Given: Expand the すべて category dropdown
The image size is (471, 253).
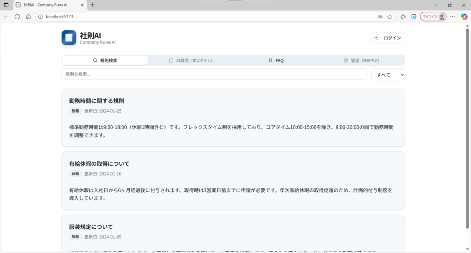Looking at the screenshot, I should point(388,75).
